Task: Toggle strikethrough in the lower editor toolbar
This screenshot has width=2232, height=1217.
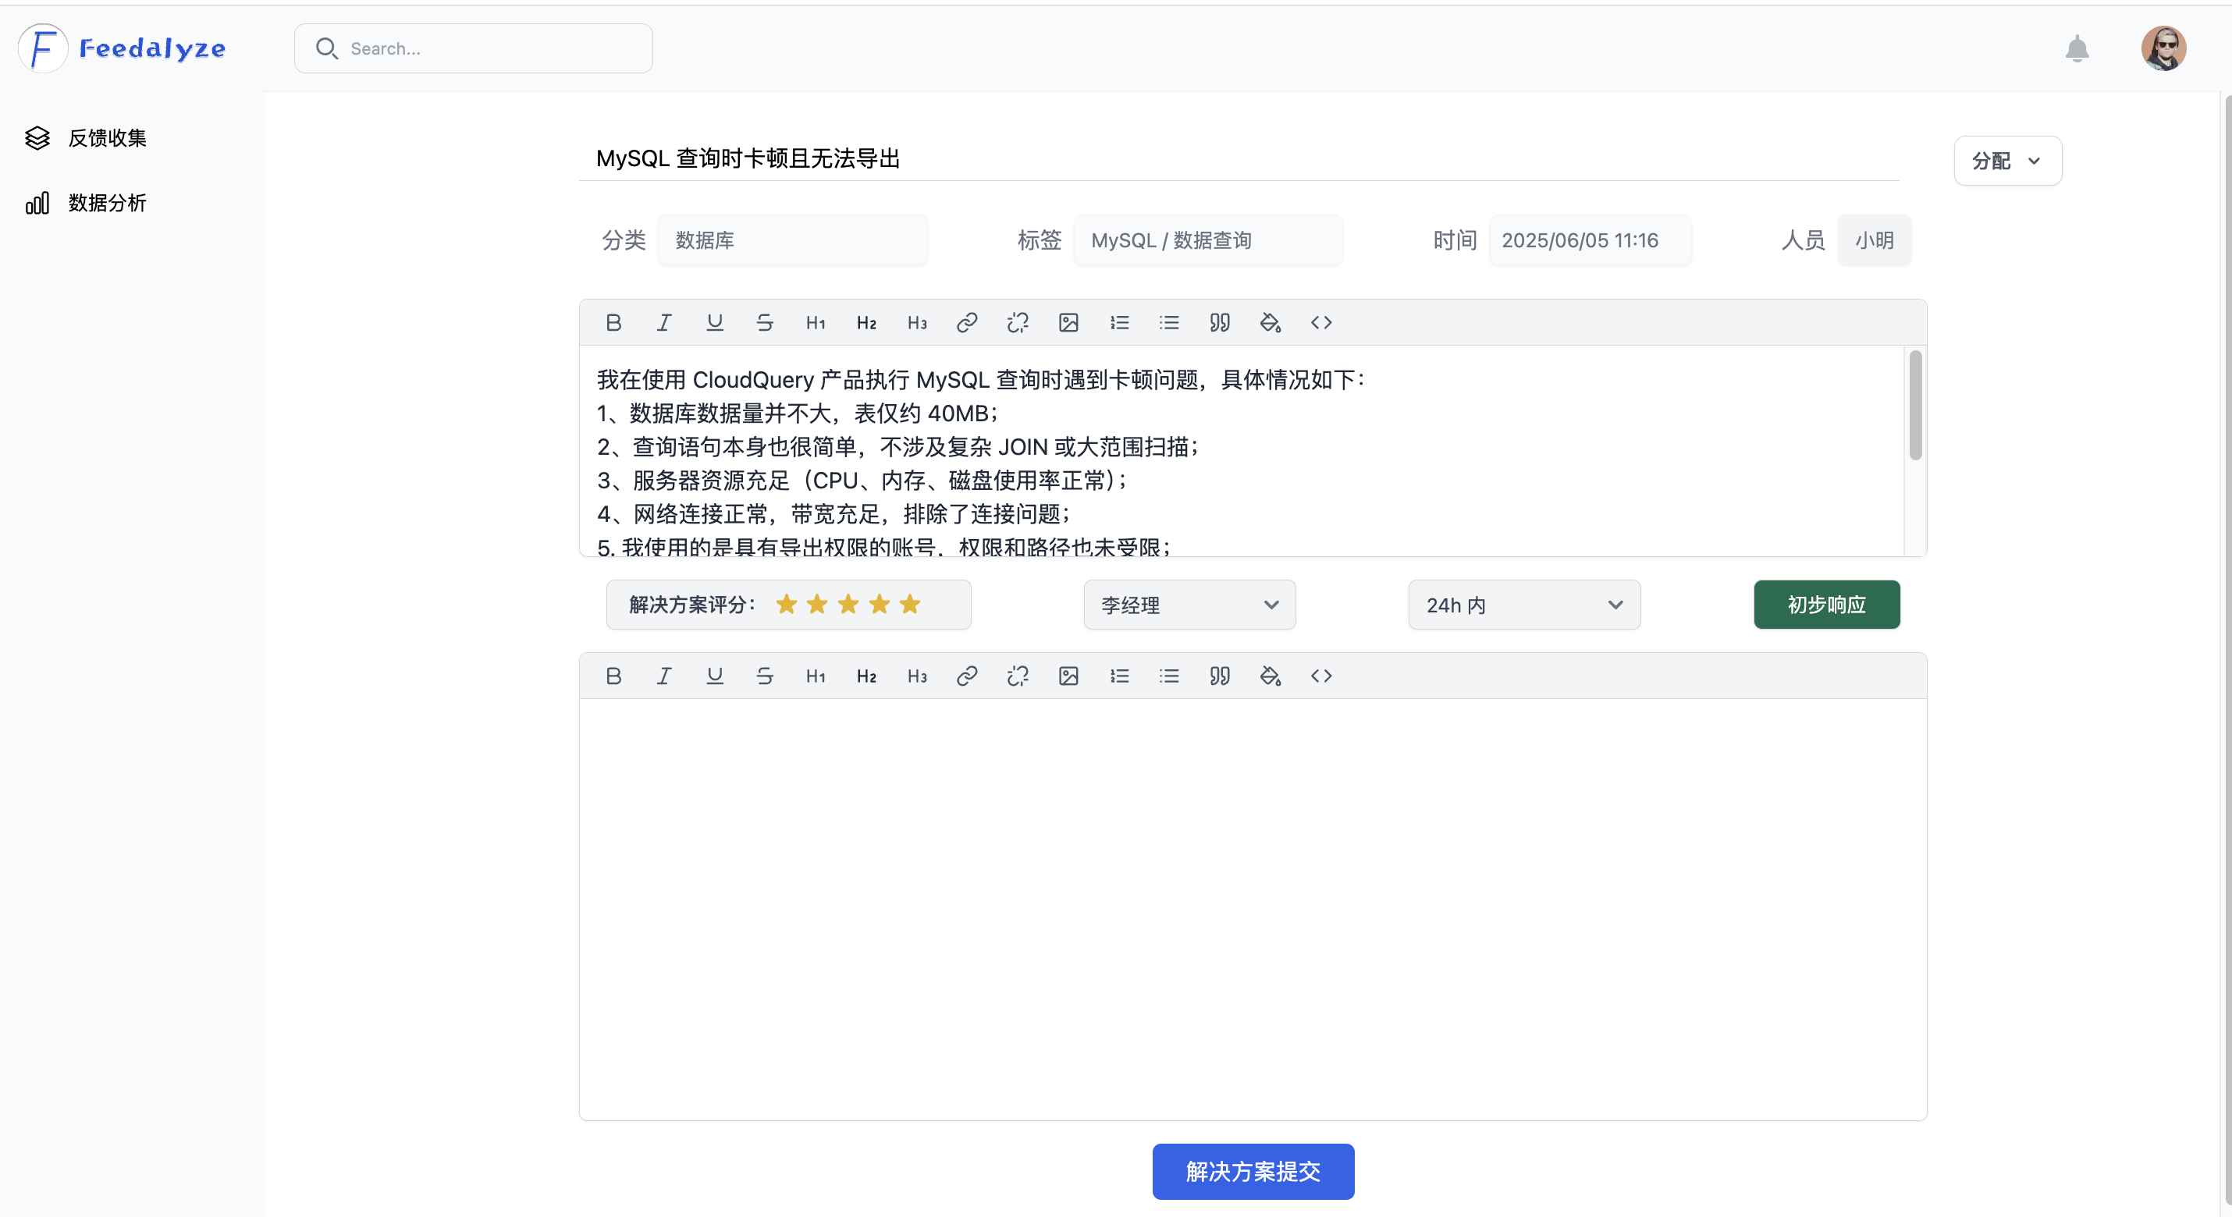Action: click(x=764, y=676)
